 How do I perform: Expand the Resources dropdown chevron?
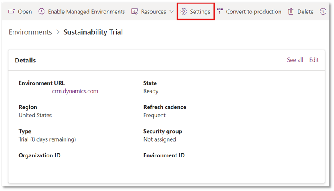(x=172, y=11)
